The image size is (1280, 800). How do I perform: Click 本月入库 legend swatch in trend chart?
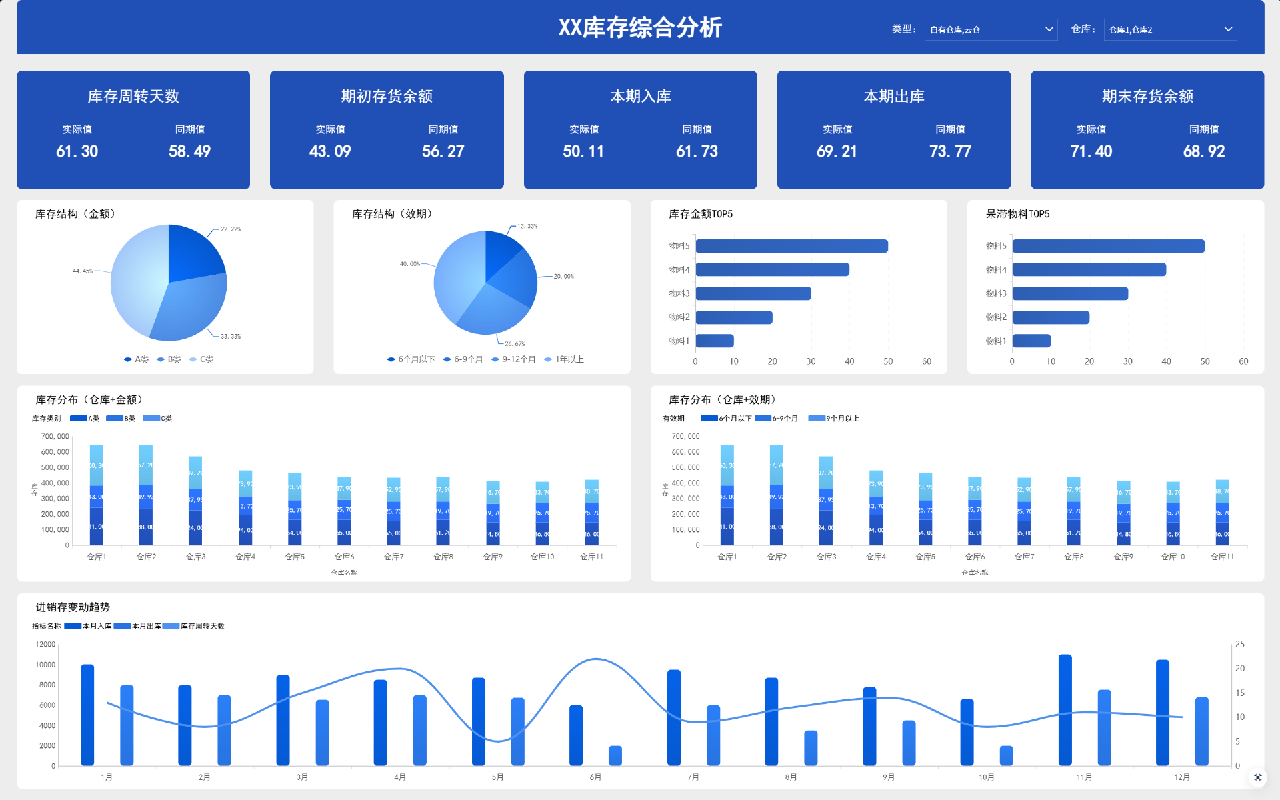click(x=73, y=626)
